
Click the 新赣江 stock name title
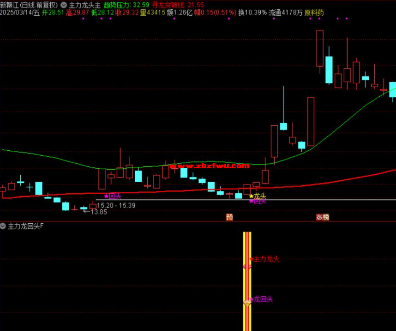tap(9, 5)
